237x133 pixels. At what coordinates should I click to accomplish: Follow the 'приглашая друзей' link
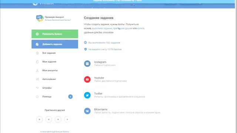pyautogui.click(x=123, y=28)
